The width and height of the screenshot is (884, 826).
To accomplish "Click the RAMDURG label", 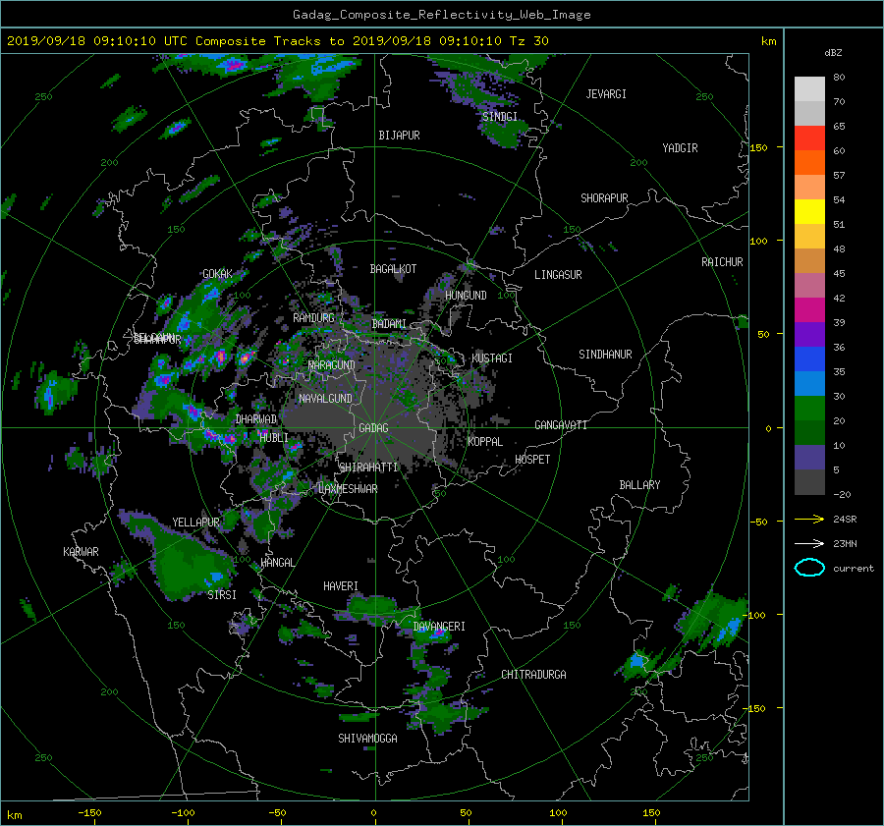I will (x=313, y=318).
